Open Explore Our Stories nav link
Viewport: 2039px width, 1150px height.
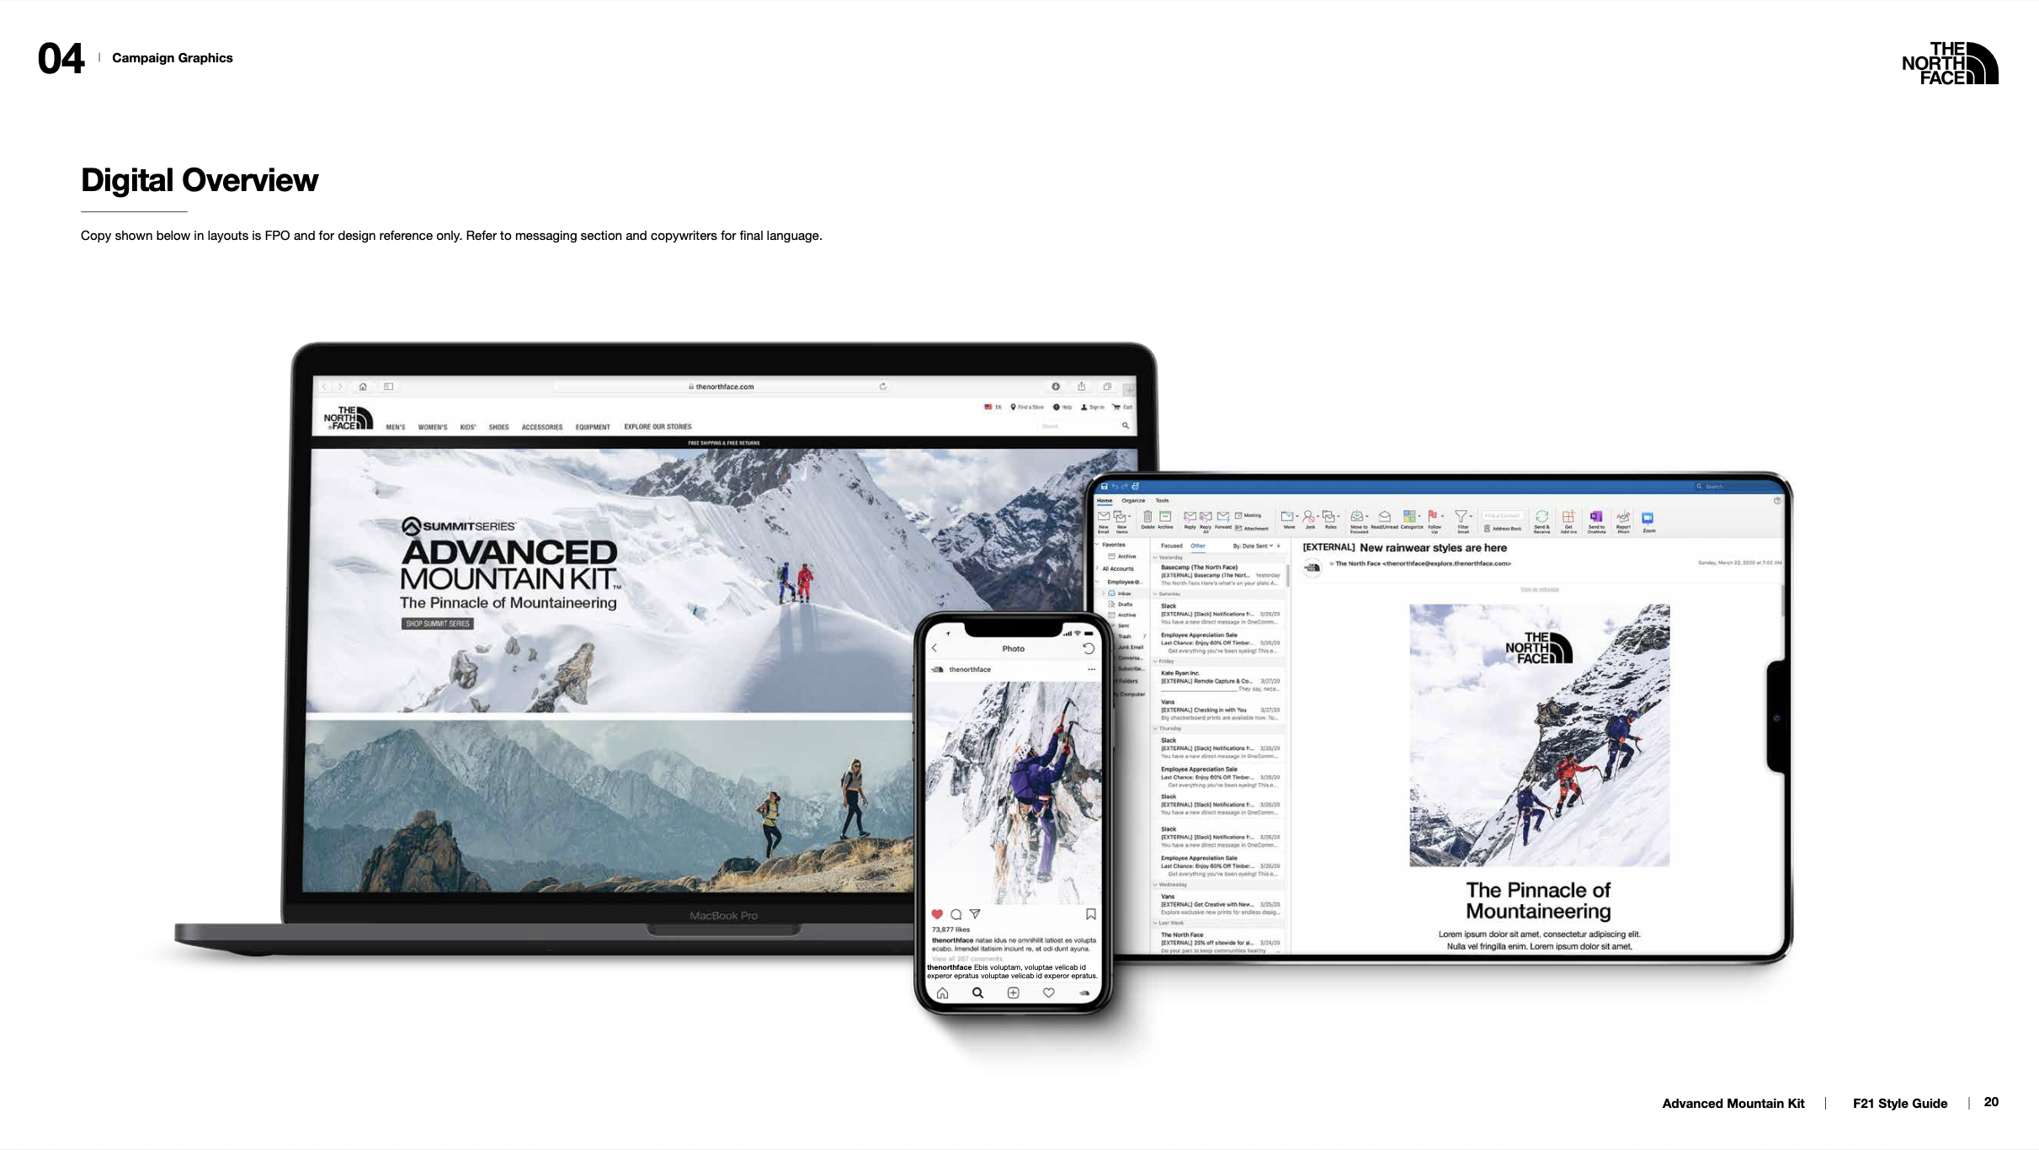pos(657,427)
